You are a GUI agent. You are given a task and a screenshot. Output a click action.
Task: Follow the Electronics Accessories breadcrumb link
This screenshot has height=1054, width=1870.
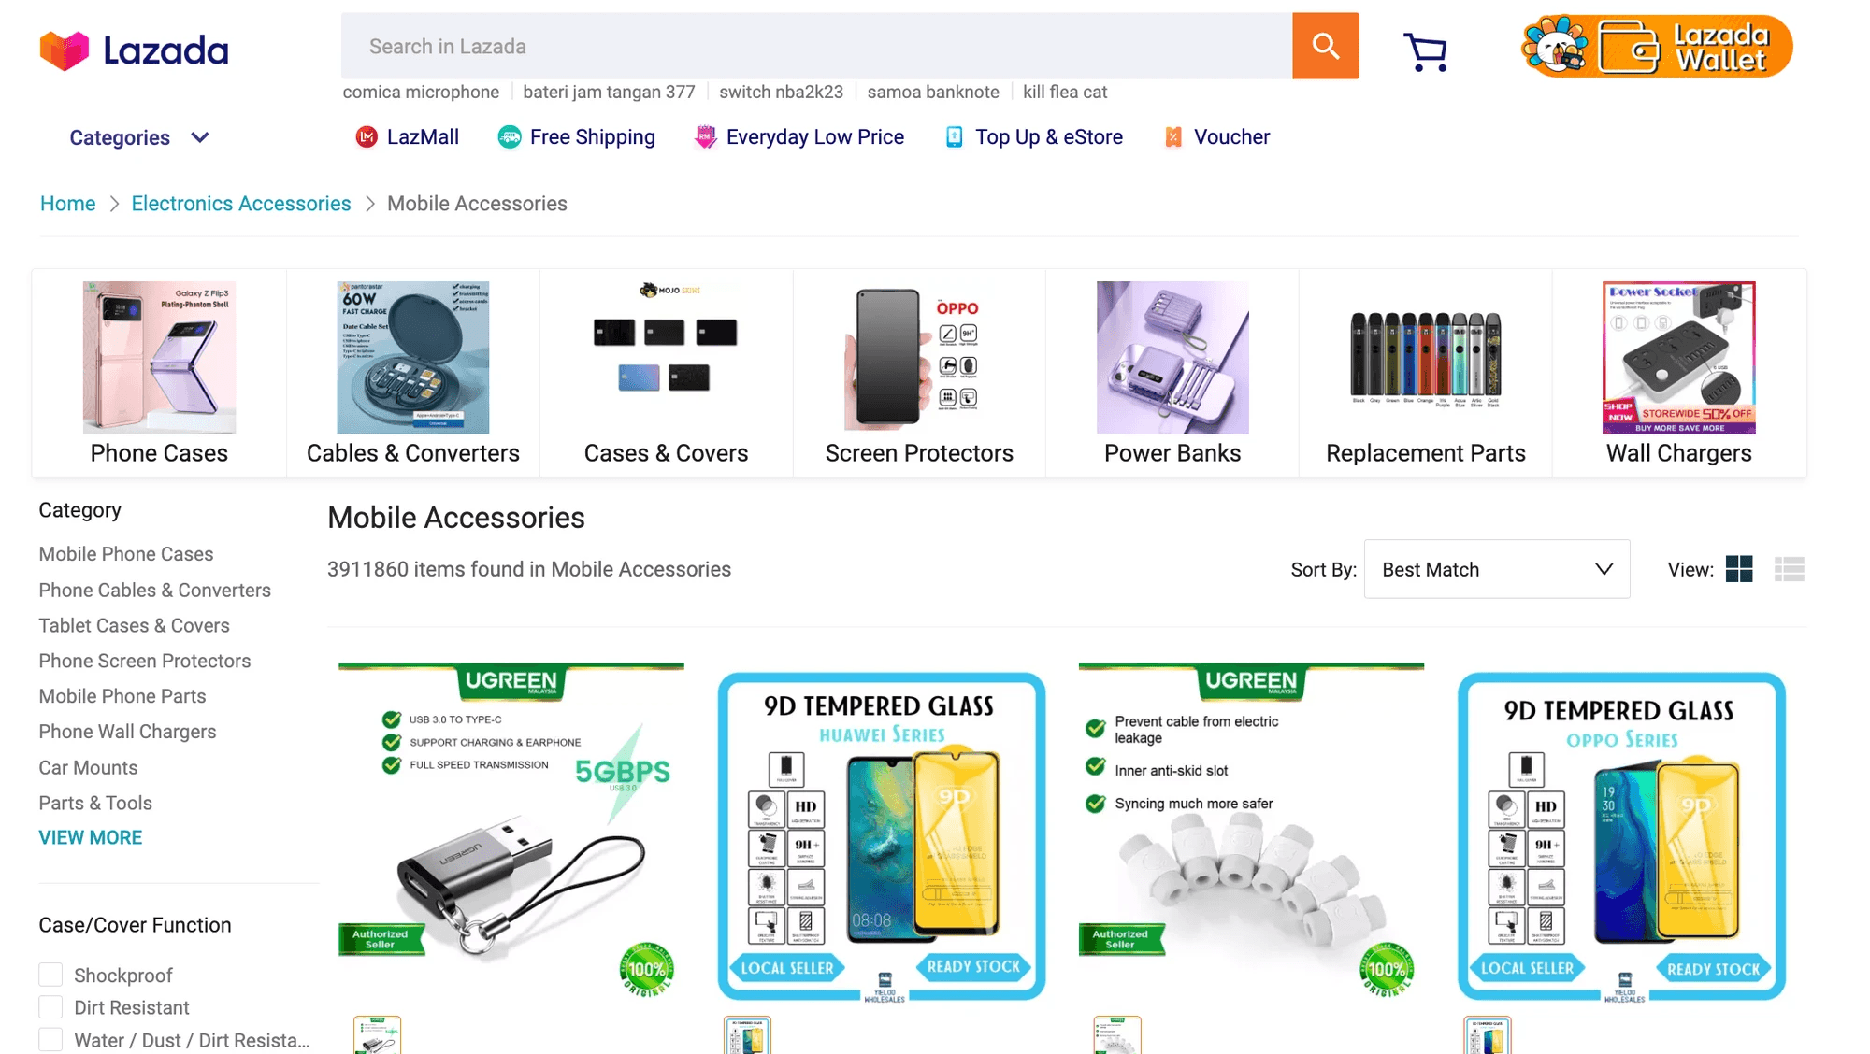[x=241, y=204]
